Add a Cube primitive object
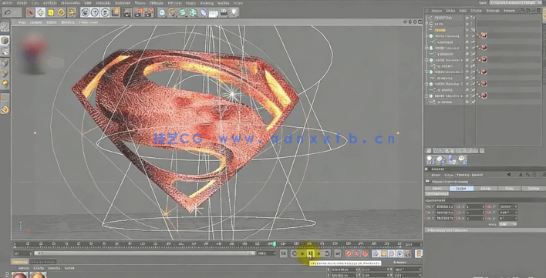Viewport: 546px width, 278px height. (162, 13)
